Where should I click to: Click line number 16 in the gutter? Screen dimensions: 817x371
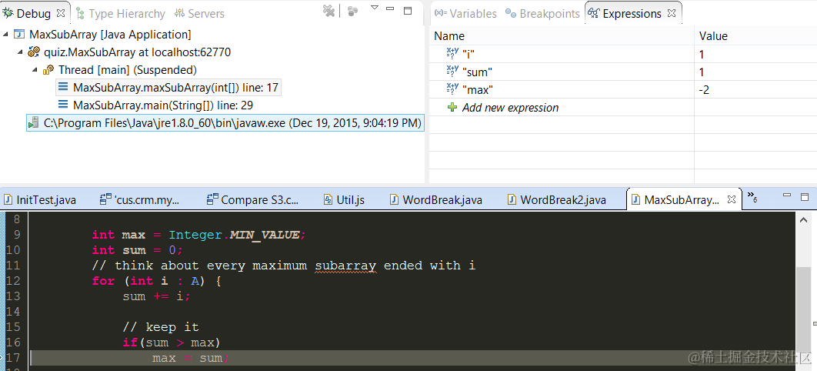pos(12,343)
